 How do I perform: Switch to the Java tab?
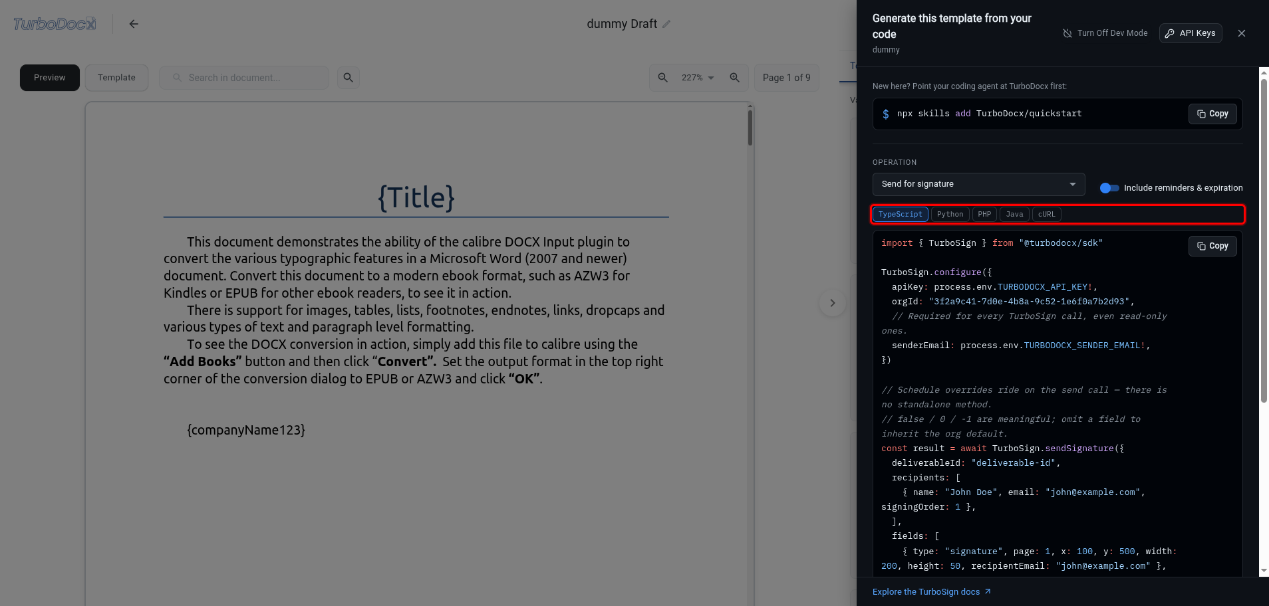(1014, 215)
